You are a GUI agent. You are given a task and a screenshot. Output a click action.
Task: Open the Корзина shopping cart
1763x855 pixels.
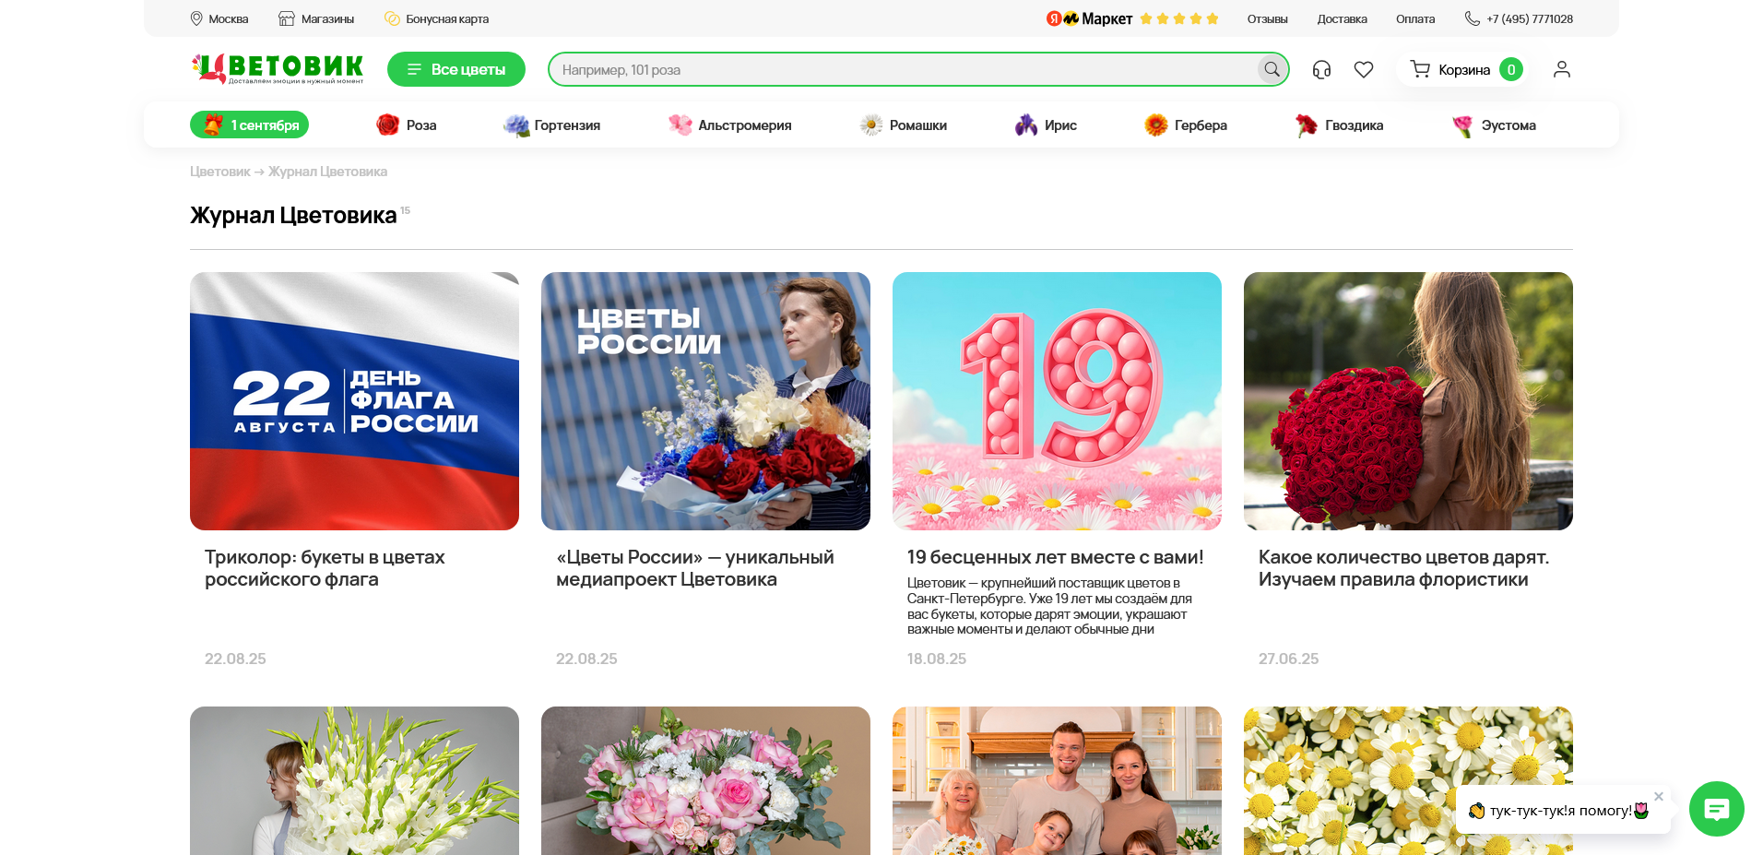click(1464, 69)
